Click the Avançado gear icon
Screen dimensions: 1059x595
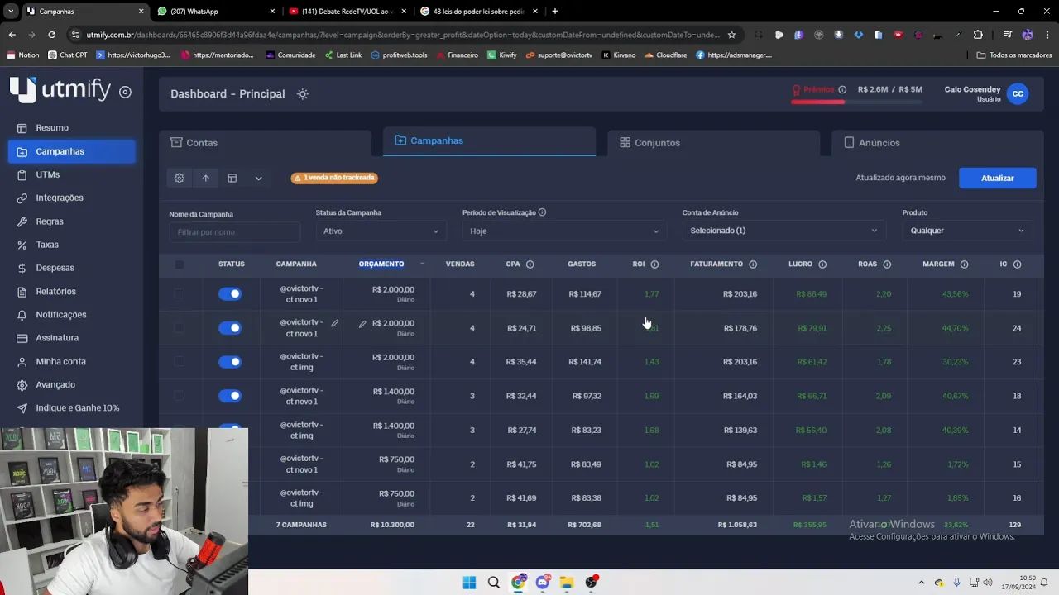[x=22, y=384]
